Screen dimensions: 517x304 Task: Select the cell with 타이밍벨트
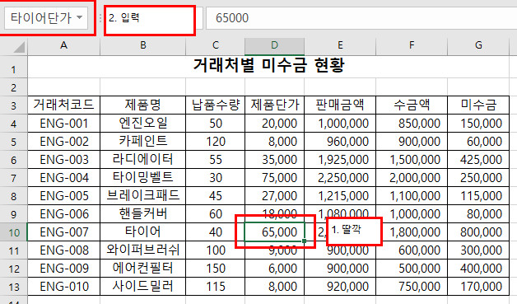[x=142, y=178]
